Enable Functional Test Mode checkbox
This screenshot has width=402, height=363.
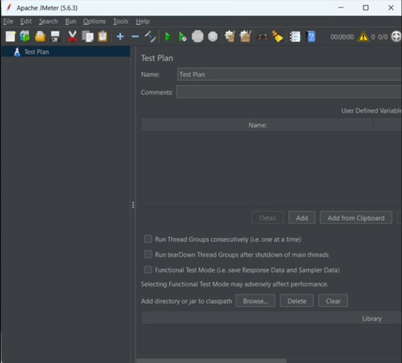[x=148, y=270]
